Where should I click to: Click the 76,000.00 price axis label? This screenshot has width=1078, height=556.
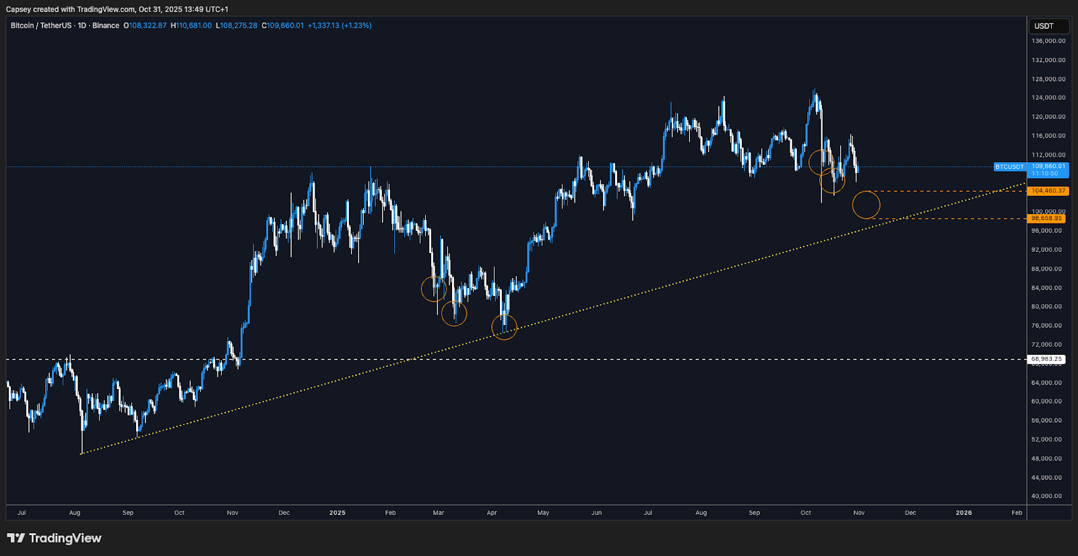(x=1046, y=326)
